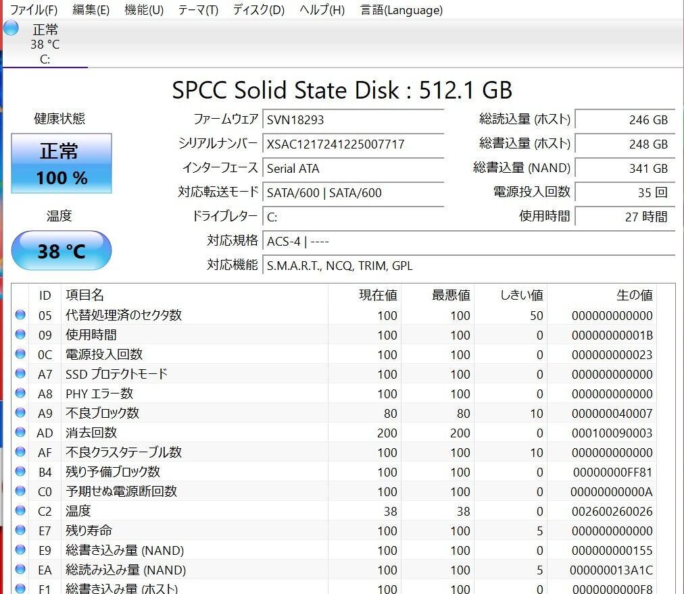Click status icon for B4 残り予備ブロック数
This screenshot has width=684, height=594.
[x=20, y=471]
